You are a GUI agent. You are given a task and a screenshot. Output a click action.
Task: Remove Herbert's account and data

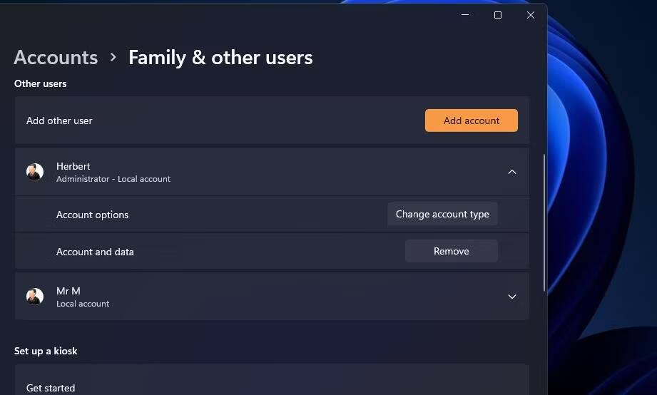click(x=452, y=251)
